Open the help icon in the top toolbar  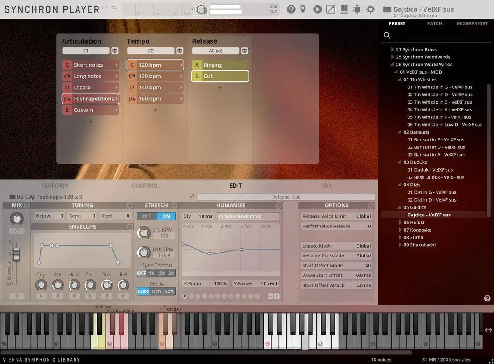[x=291, y=9]
